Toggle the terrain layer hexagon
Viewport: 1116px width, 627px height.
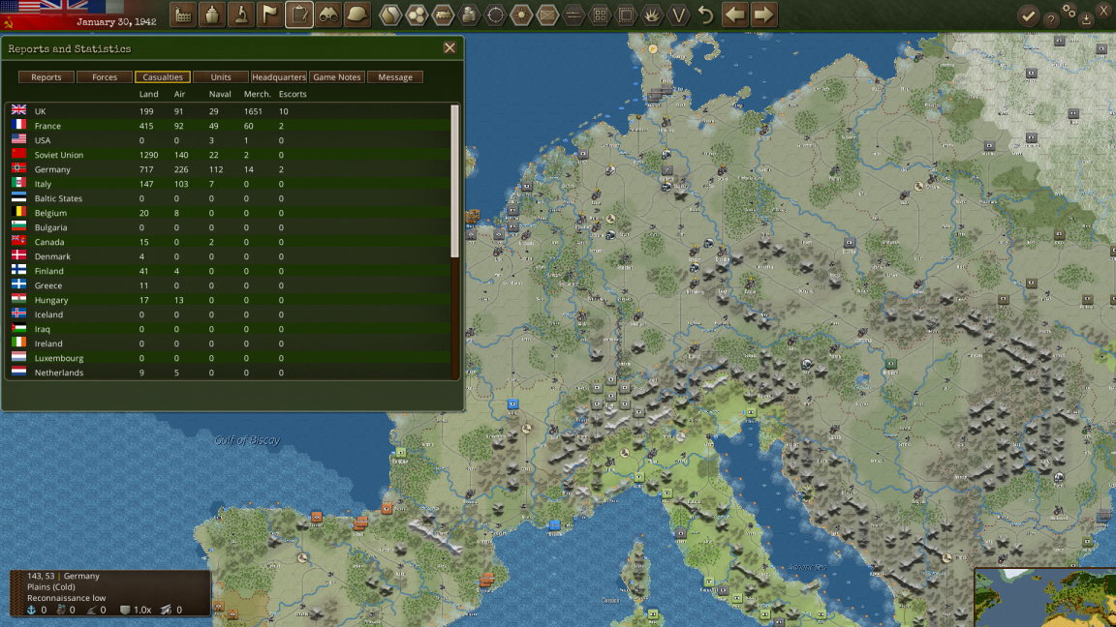point(390,15)
